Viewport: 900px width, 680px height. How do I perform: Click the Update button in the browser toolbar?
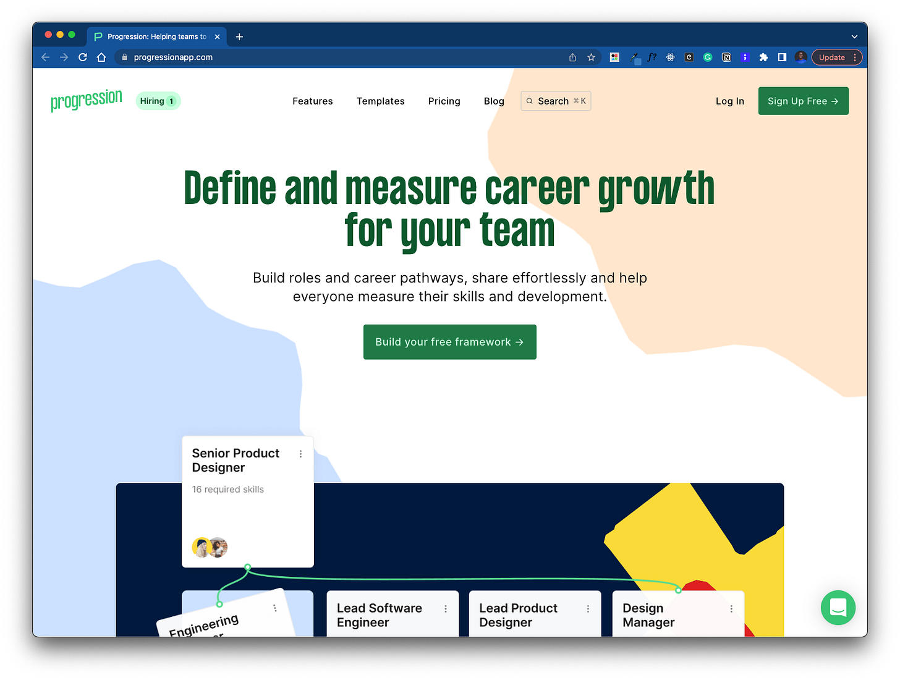pyautogui.click(x=831, y=57)
